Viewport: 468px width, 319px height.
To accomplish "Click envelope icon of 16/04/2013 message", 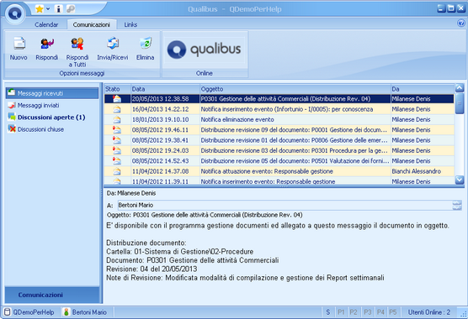I will [x=117, y=109].
